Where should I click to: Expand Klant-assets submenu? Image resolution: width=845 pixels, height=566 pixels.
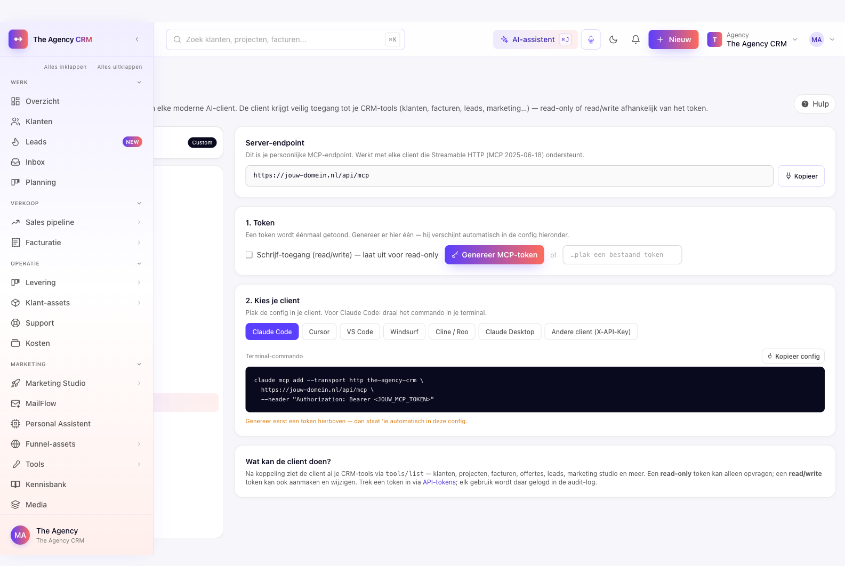(x=139, y=303)
